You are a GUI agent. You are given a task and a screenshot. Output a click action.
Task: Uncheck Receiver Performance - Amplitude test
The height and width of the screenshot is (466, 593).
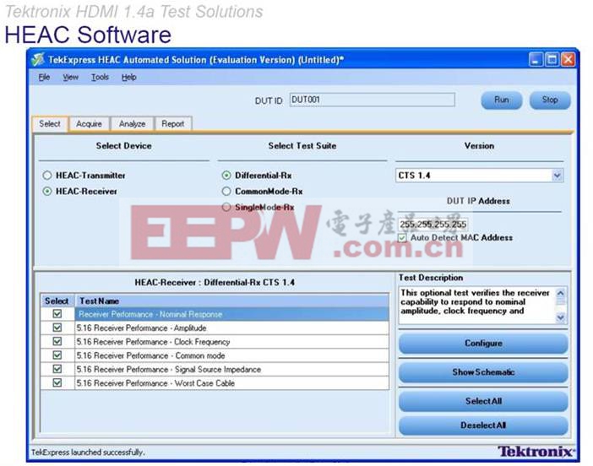tap(57, 328)
